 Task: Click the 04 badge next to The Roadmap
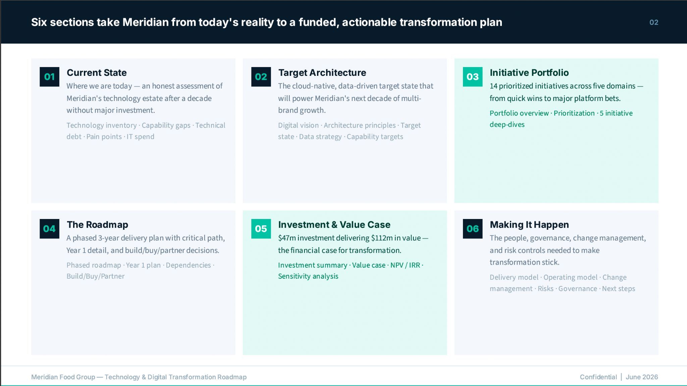[49, 229]
